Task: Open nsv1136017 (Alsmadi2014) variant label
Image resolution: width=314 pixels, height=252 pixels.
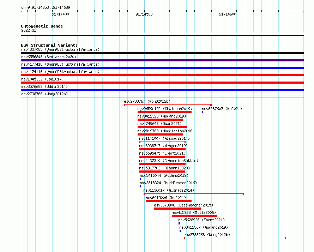Action: [x=169, y=190]
